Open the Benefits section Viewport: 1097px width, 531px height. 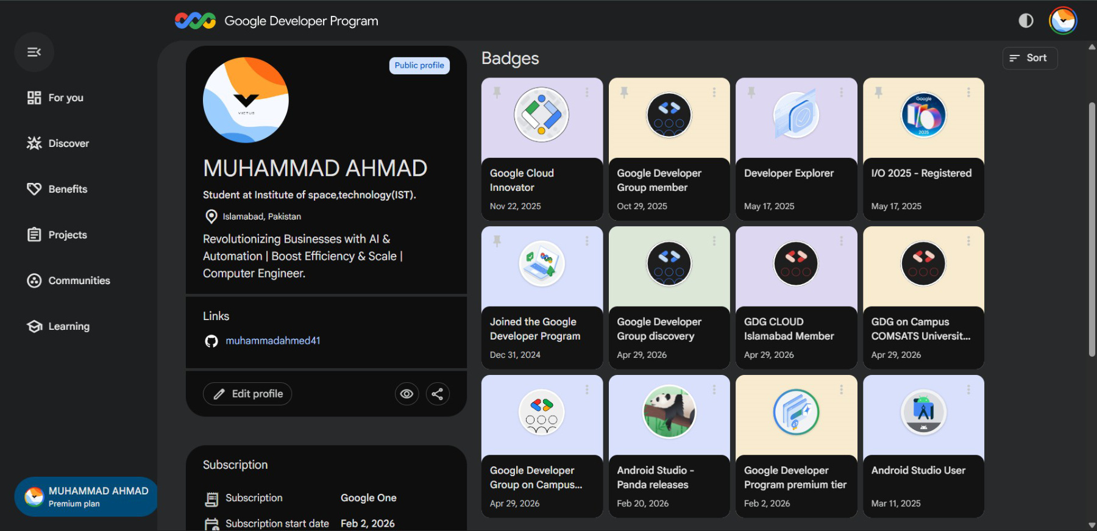point(57,189)
